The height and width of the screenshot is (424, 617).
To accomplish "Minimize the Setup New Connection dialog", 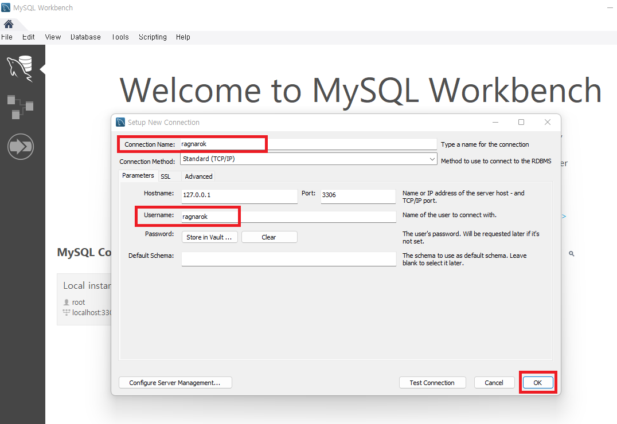I will (x=495, y=122).
